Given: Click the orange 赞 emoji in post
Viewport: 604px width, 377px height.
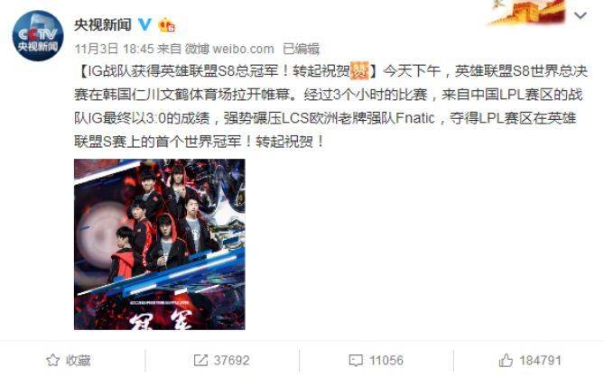Looking at the screenshot, I should point(359,70).
